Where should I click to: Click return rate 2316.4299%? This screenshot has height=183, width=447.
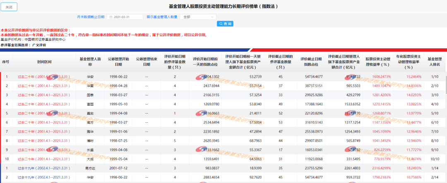[381, 168]
